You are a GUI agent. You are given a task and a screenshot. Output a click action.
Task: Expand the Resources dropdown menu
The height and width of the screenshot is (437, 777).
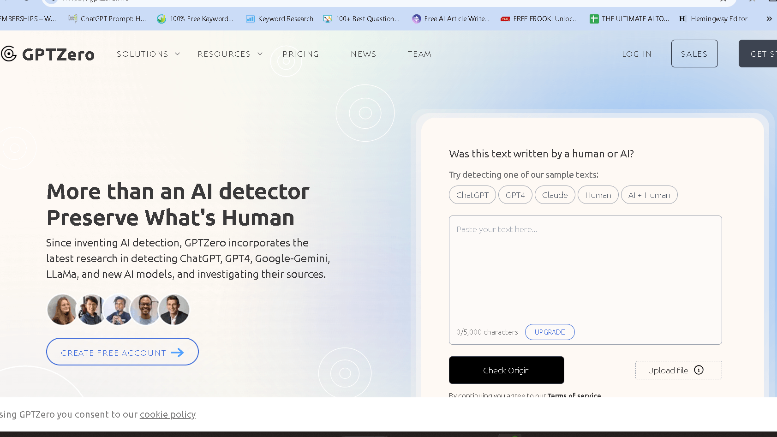pos(230,54)
